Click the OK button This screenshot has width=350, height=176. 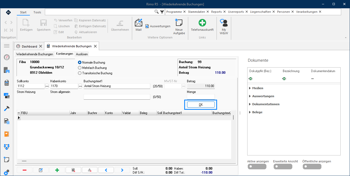coord(201,104)
